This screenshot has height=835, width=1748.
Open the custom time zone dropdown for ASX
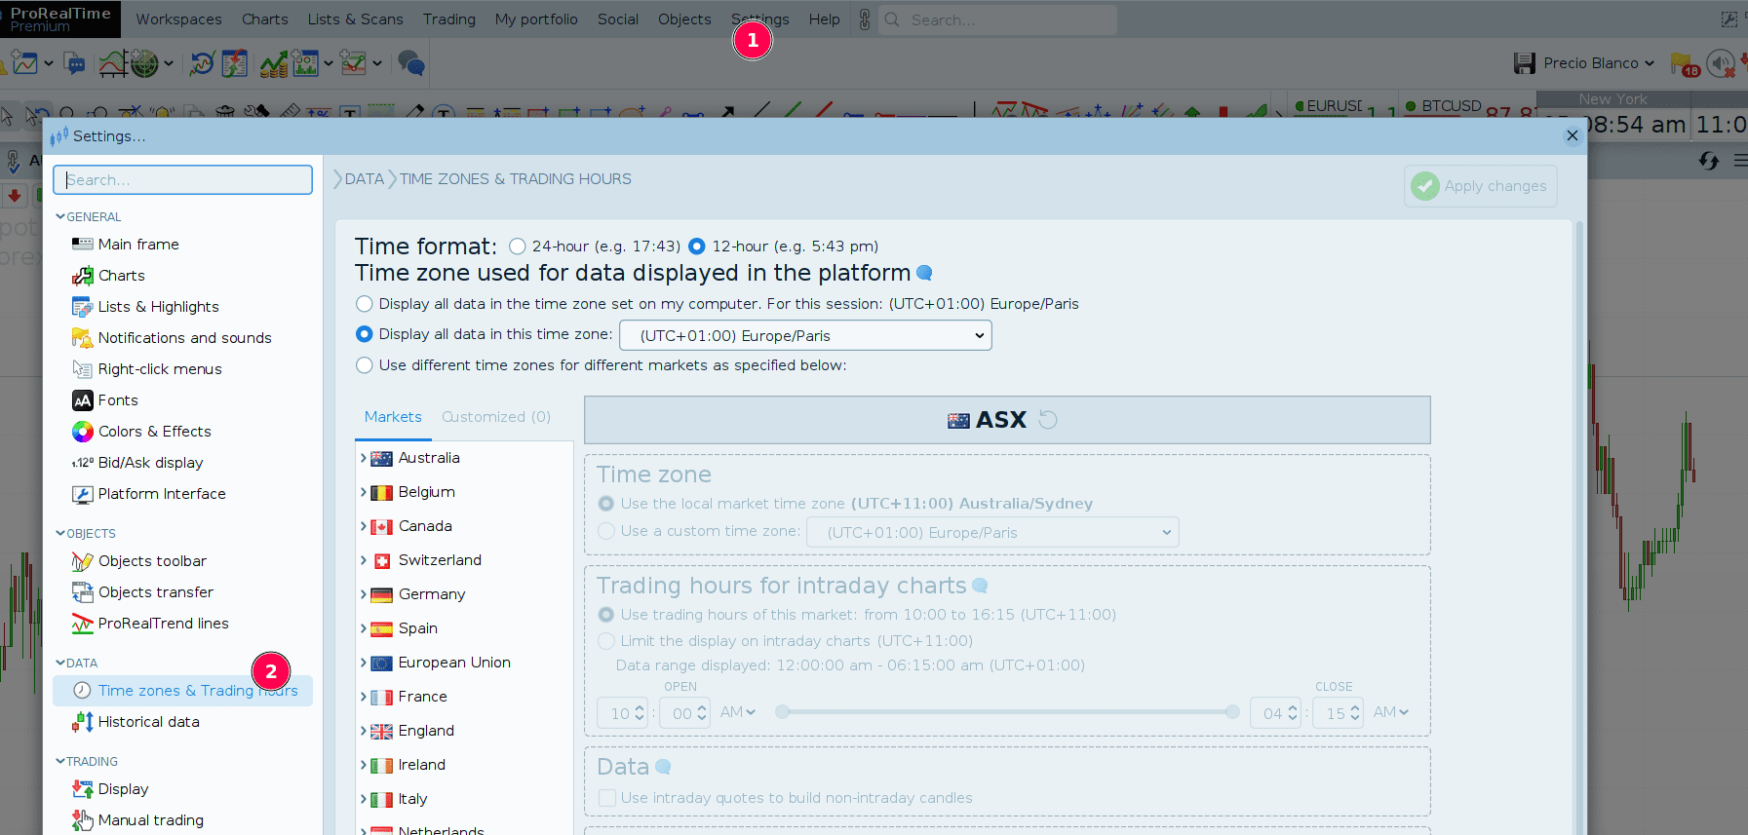(x=992, y=532)
